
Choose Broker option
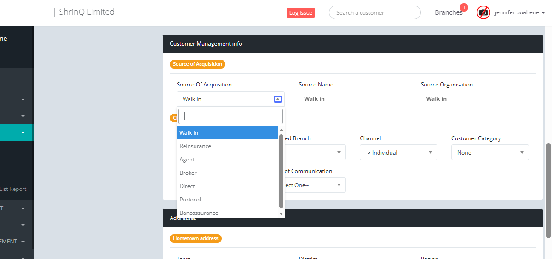(x=188, y=173)
